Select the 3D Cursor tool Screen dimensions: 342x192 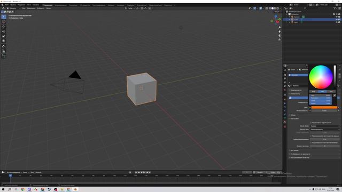(x=4, y=21)
